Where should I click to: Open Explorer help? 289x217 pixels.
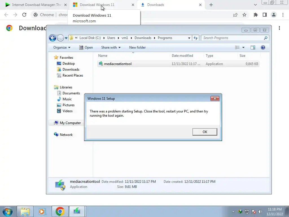263,47
